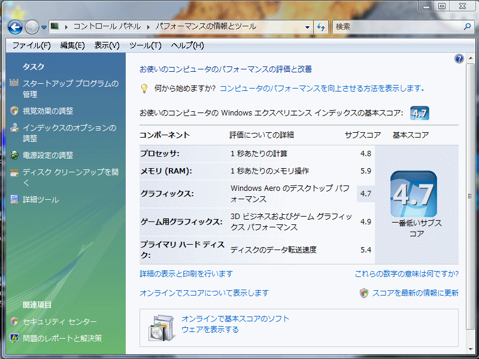Screen dimensions: 479x359
Task: Open the ファイル(F) menu
Action: 31,45
